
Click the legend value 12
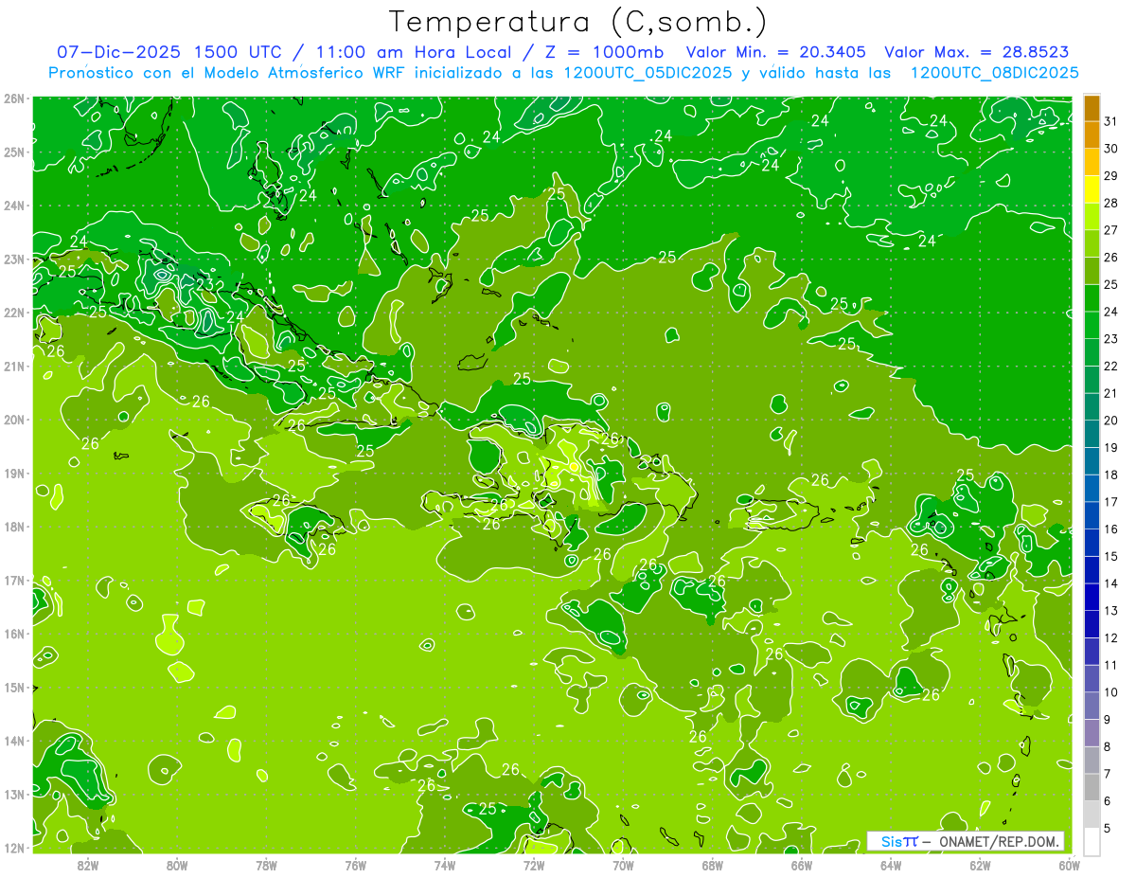(x=1110, y=637)
